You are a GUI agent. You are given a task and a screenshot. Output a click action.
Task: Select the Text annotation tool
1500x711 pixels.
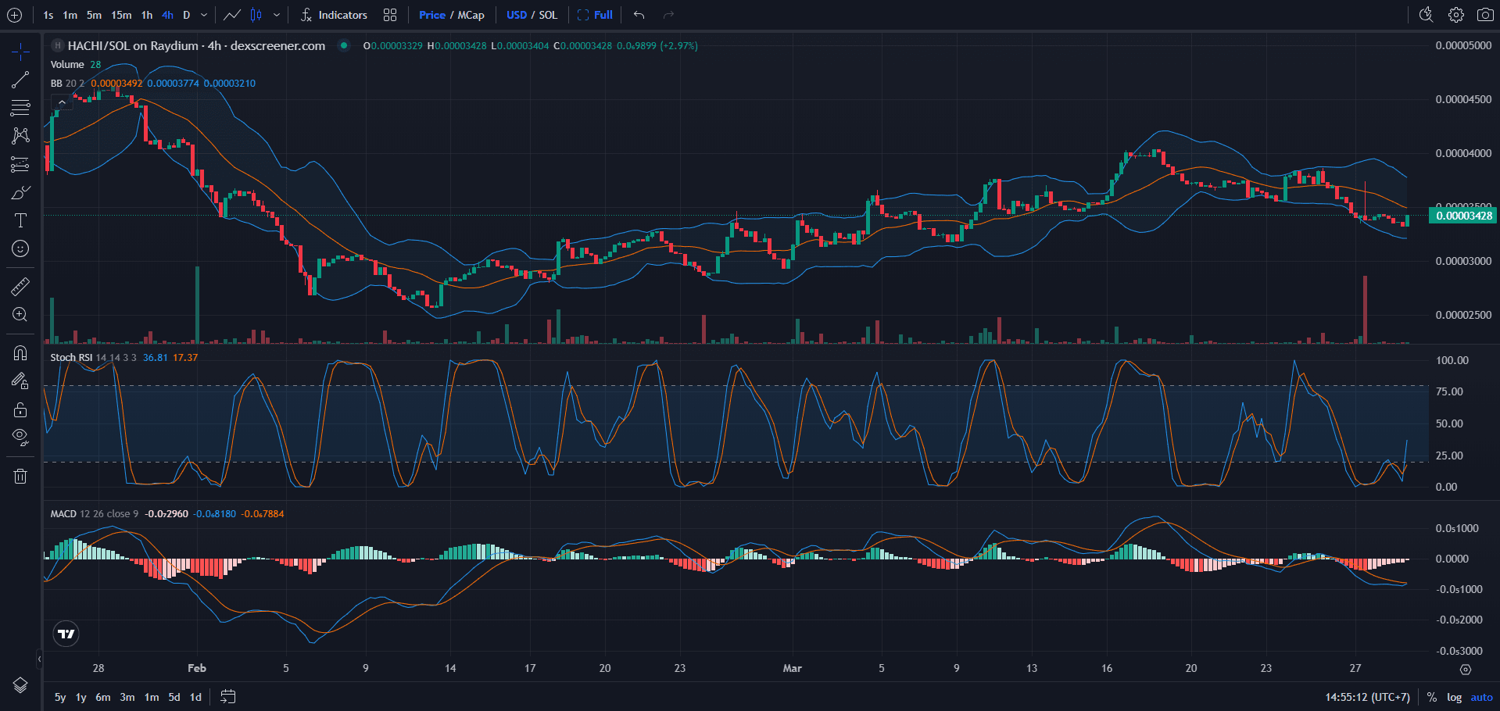click(20, 220)
